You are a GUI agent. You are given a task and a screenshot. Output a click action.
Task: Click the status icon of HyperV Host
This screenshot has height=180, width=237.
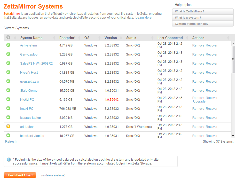(x=8, y=72)
